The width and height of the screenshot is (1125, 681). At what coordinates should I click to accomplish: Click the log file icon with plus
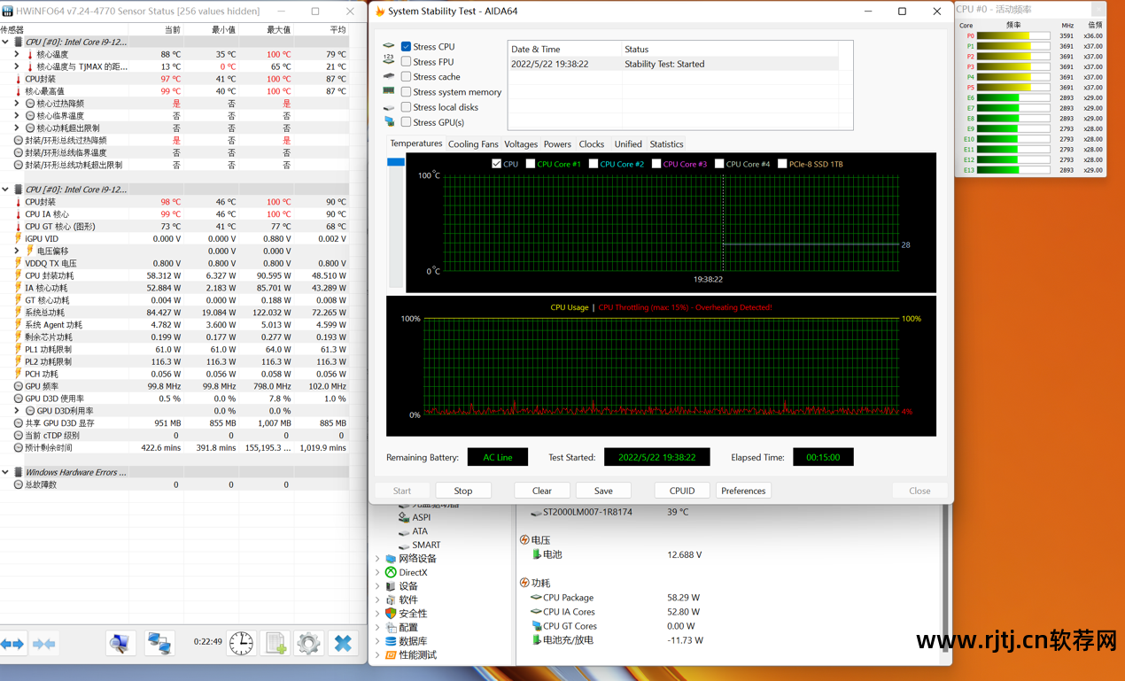point(276,643)
